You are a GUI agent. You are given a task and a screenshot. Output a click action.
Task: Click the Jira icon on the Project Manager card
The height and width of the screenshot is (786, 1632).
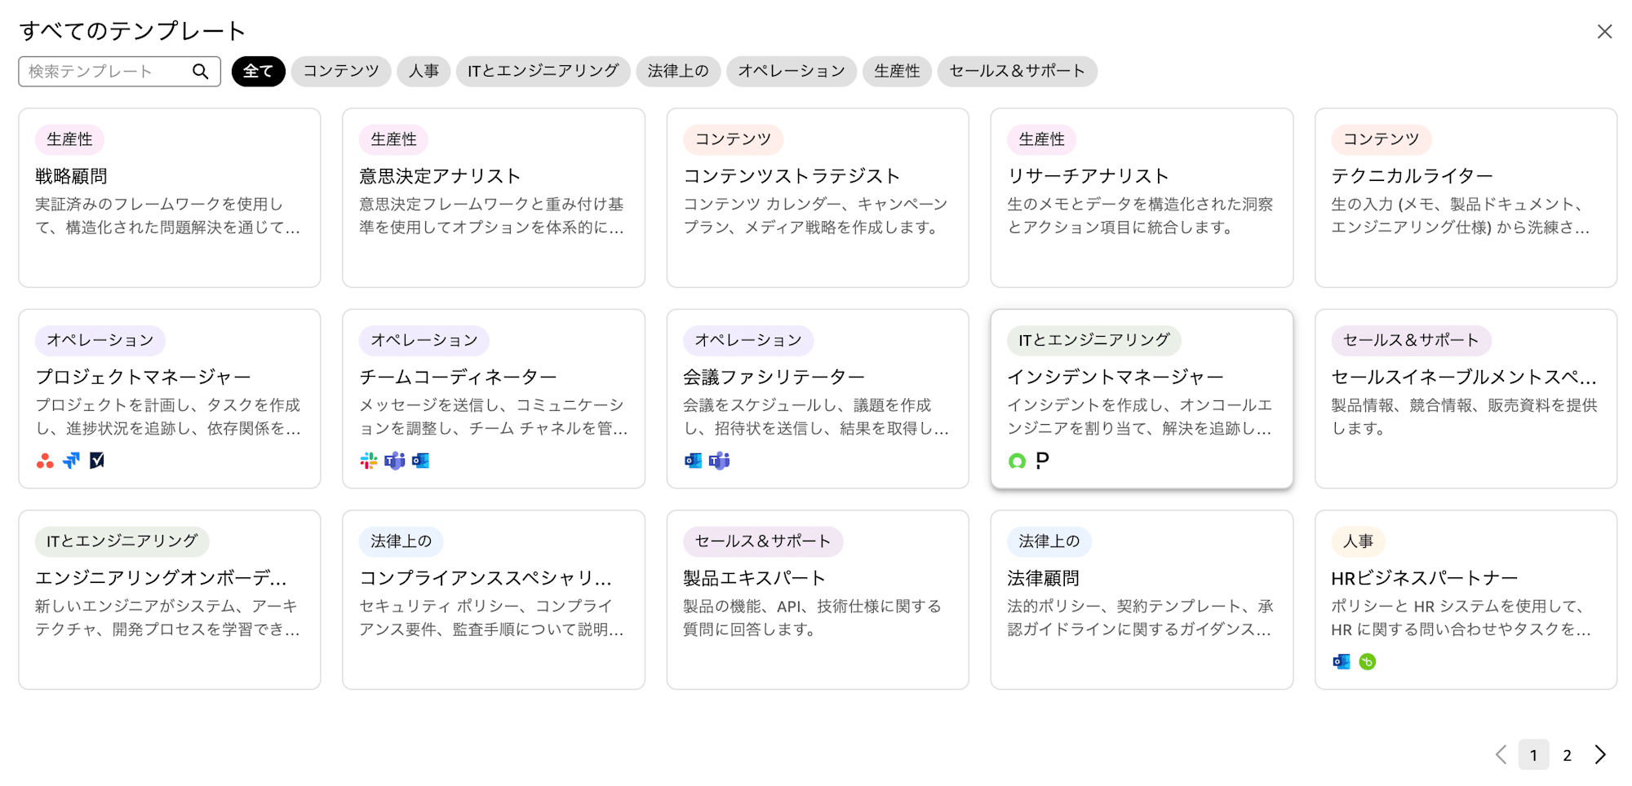(x=69, y=461)
